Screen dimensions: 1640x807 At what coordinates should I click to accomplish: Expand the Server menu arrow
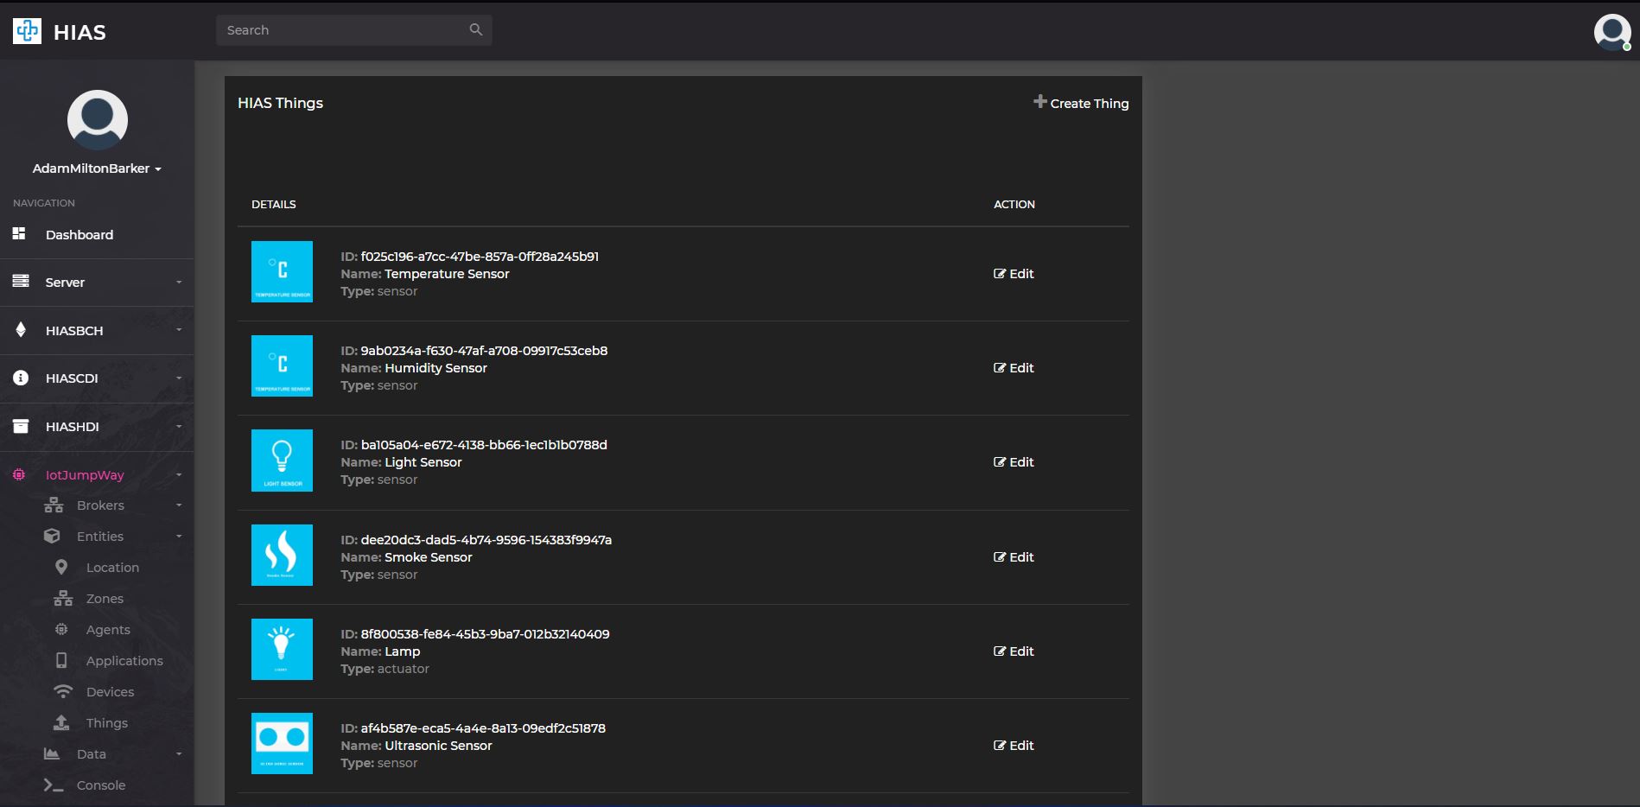click(x=179, y=282)
